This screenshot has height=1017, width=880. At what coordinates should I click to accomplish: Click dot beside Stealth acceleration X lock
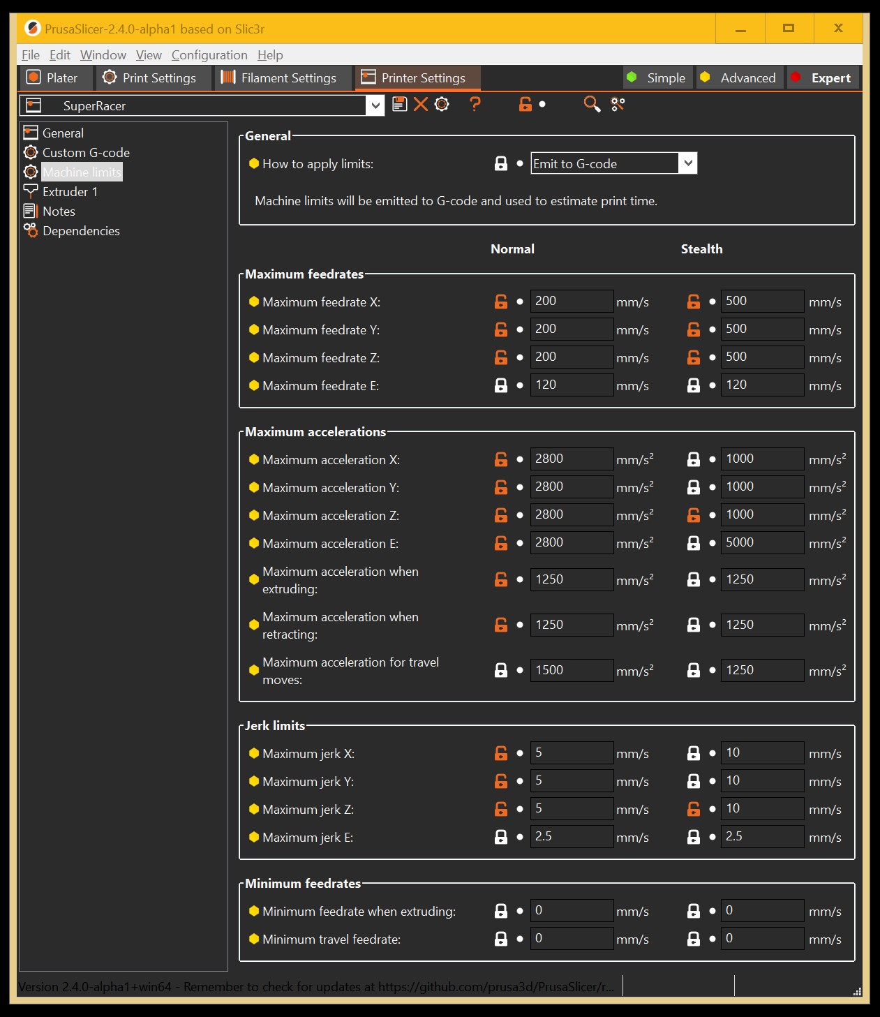point(713,459)
